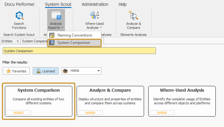Toggle the Licensed filter
The image size is (224, 127).
(46, 71)
